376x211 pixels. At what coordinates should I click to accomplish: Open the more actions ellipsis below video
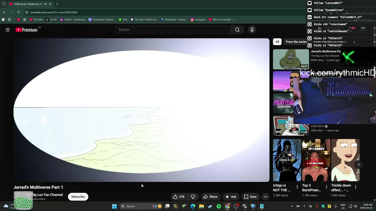click(266, 197)
